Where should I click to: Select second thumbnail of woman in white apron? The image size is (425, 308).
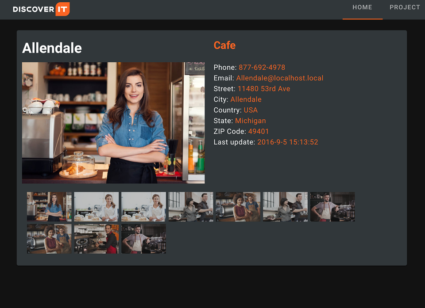point(97,207)
